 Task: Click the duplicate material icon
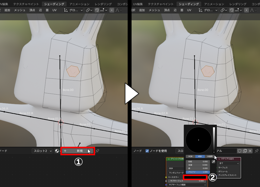coord(245,151)
